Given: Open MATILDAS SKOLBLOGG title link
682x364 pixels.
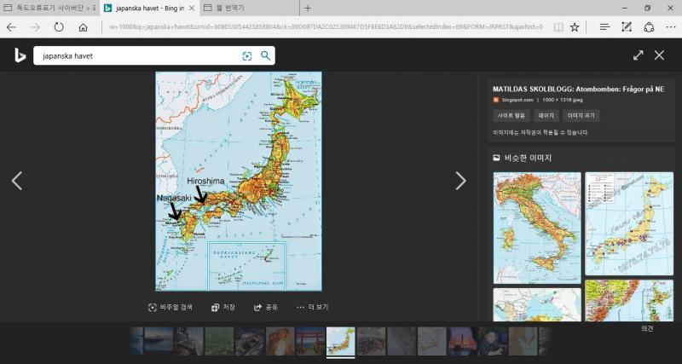Looking at the screenshot, I should coord(577,89).
